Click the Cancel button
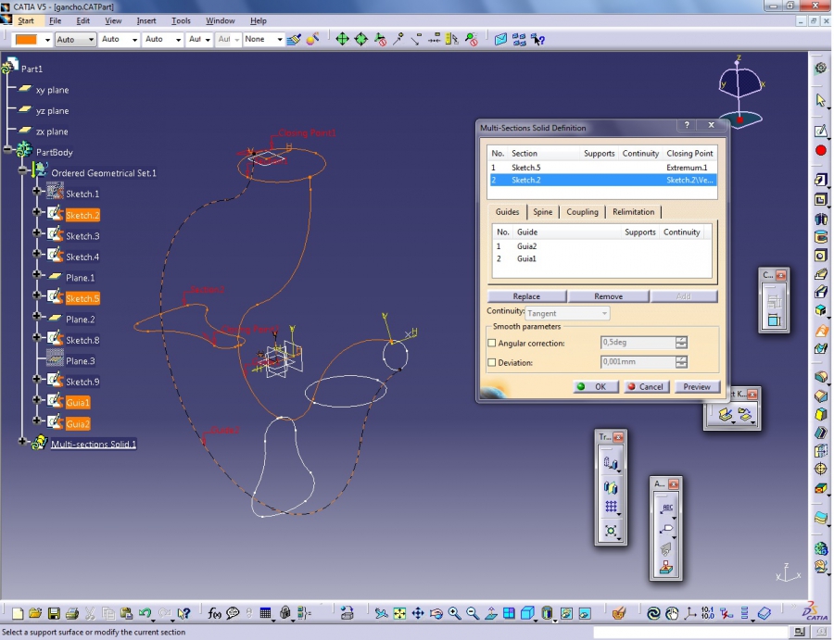 pyautogui.click(x=646, y=386)
